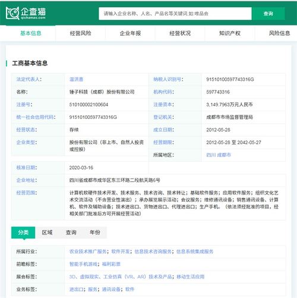The width and height of the screenshot is (297, 298).
Task: Open the 四川 成都市 region link
Action: click(219, 155)
